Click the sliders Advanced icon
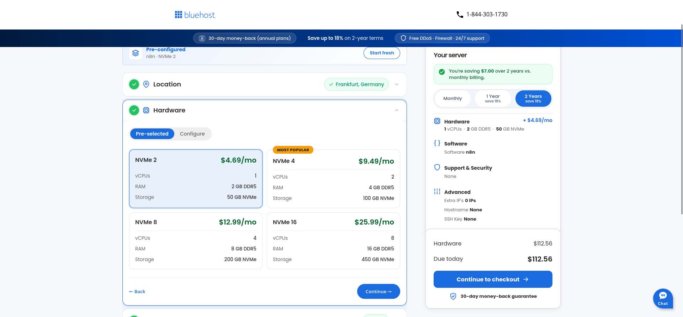 coord(437,191)
